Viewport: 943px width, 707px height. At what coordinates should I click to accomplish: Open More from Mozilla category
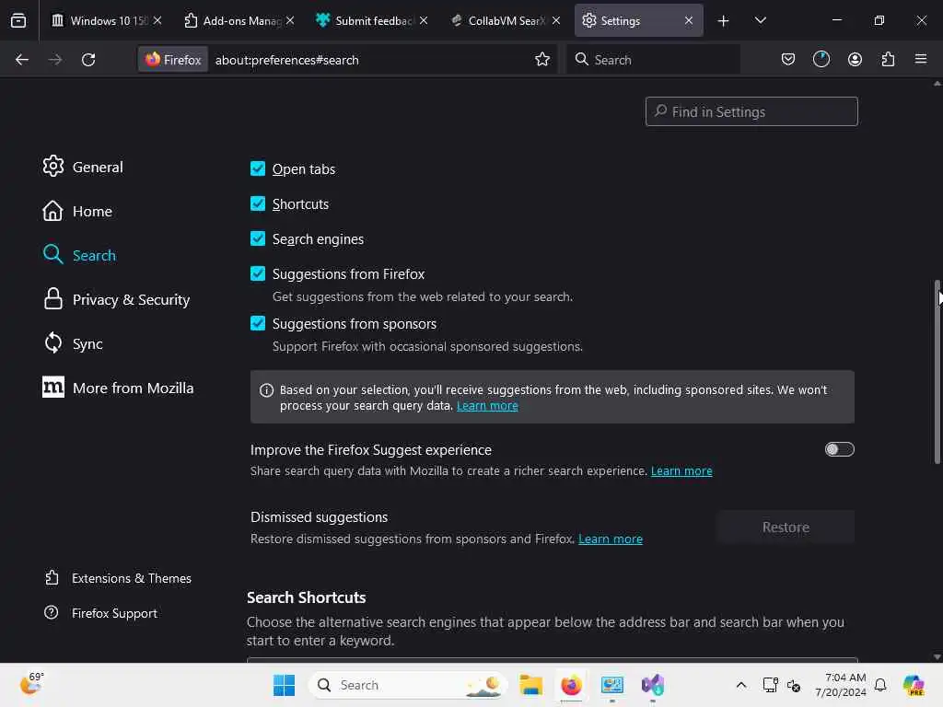(119, 388)
